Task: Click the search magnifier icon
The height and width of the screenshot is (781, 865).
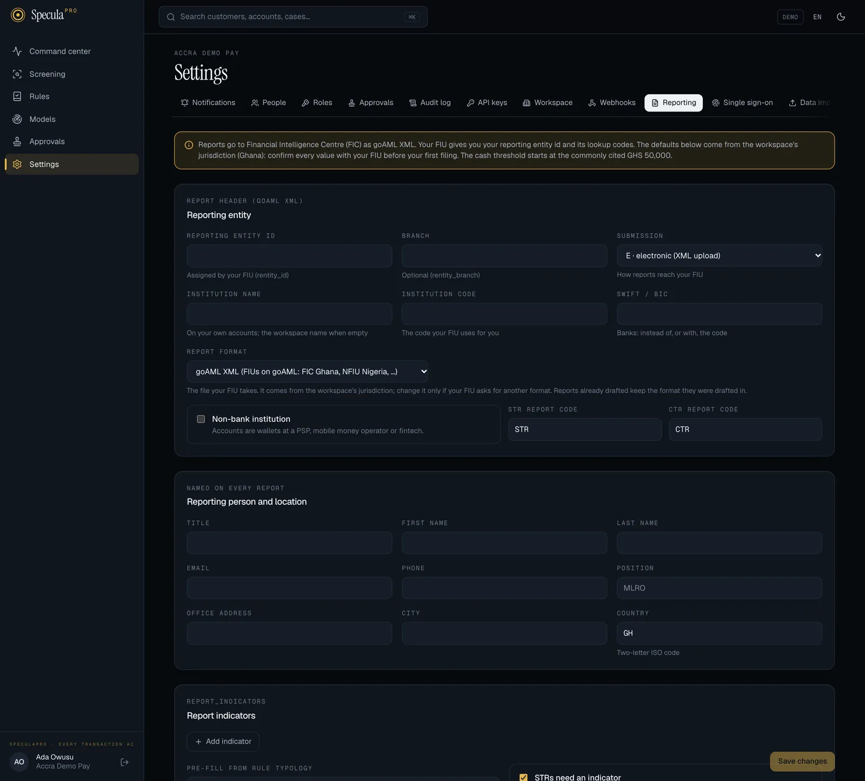Action: [x=171, y=17]
